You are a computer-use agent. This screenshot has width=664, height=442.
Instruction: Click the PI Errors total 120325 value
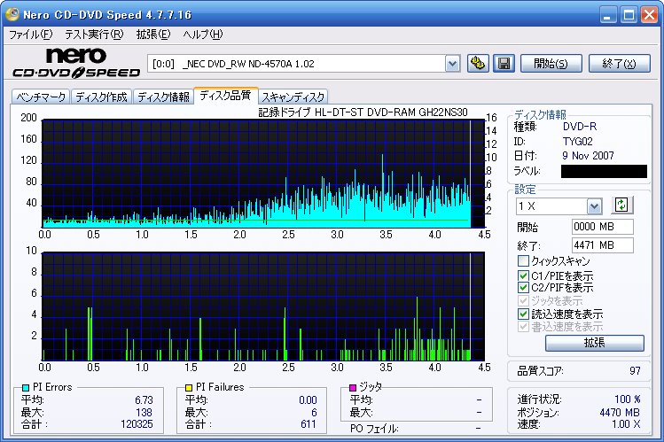tap(137, 424)
